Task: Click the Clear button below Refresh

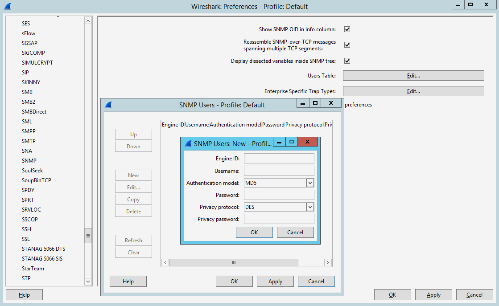Action: tap(133, 252)
